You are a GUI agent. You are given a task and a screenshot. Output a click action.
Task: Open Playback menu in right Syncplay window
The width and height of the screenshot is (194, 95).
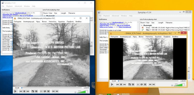pyautogui.click(x=107, y=16)
